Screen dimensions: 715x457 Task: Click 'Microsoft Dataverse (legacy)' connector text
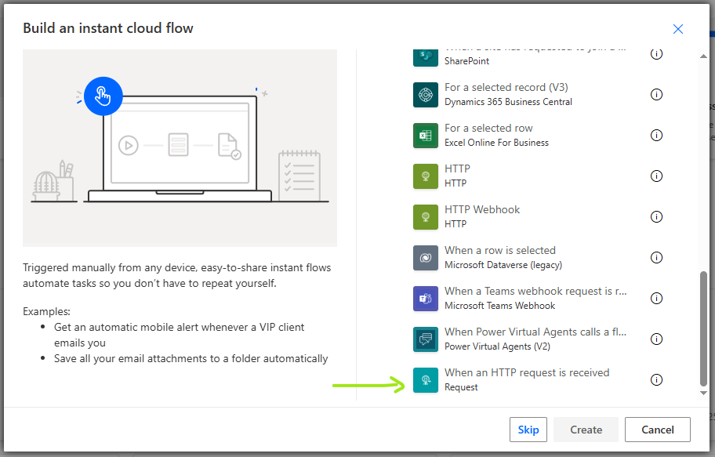click(x=503, y=265)
